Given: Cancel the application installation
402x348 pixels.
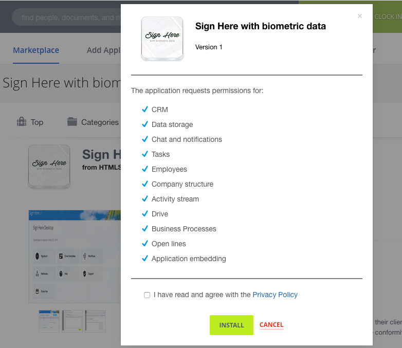Looking at the screenshot, I should (271, 325).
